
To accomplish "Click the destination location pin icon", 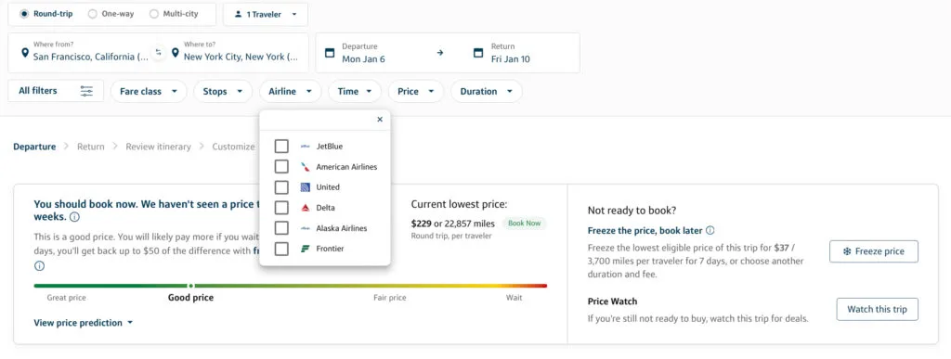I will pos(176,53).
